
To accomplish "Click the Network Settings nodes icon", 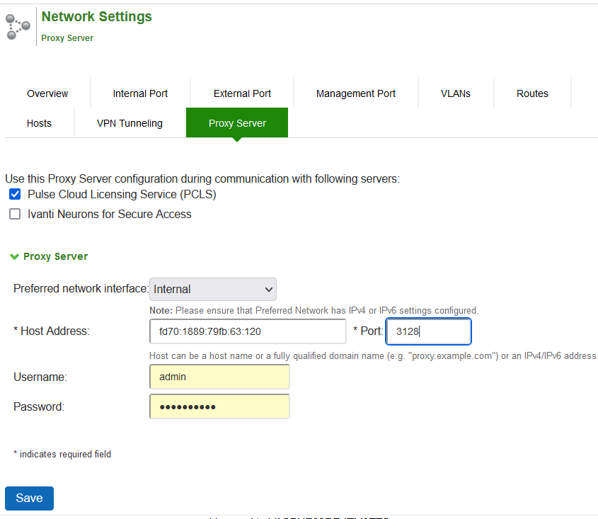I will click(x=18, y=26).
